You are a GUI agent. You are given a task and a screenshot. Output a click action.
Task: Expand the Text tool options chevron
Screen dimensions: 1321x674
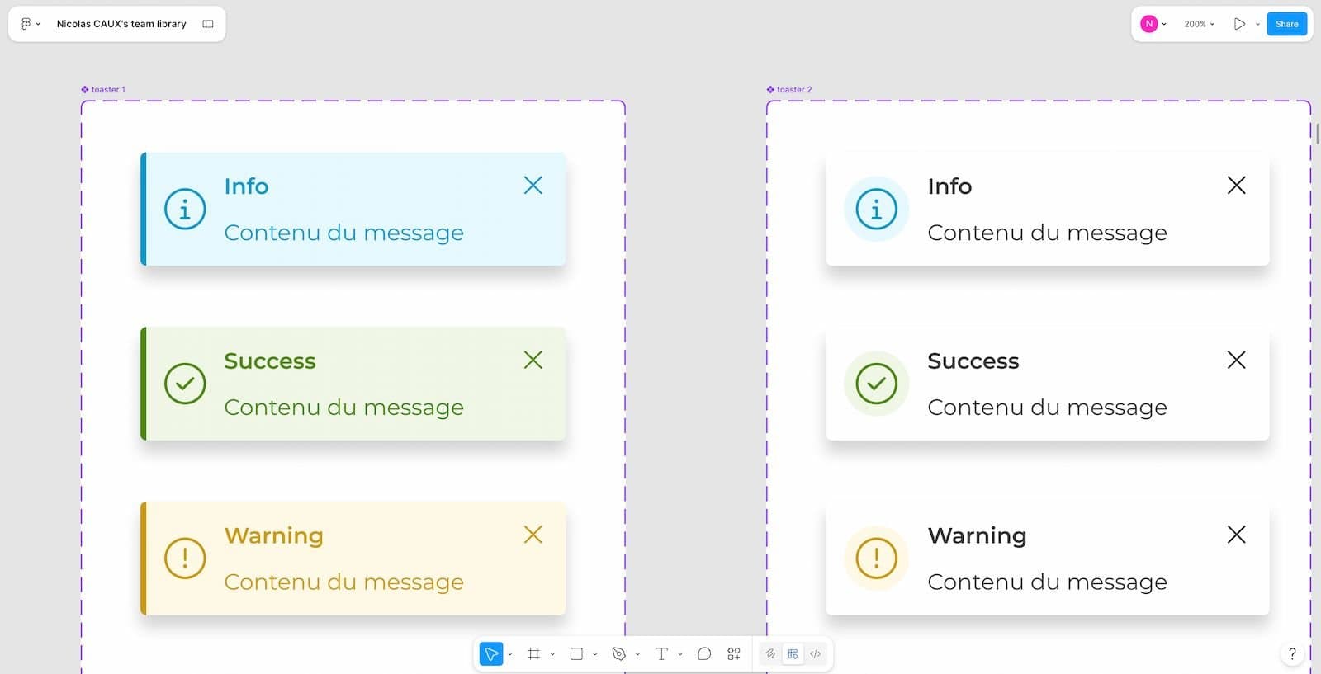pos(680,654)
